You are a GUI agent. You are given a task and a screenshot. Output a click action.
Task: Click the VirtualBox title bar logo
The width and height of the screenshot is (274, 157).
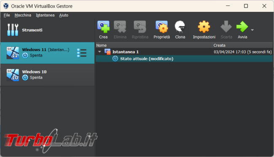[x=6, y=6]
